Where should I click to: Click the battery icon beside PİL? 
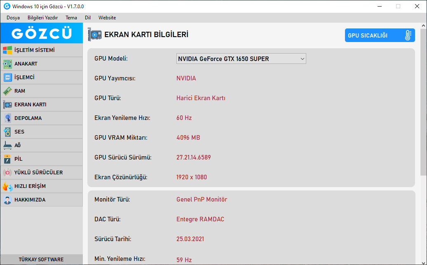pos(7,159)
